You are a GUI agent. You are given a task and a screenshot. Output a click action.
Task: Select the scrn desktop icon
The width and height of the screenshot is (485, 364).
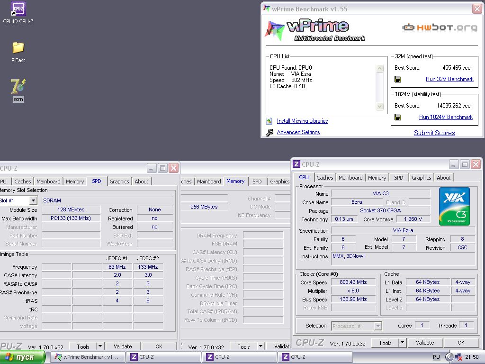click(18, 90)
